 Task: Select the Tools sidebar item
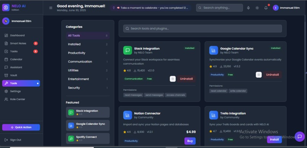21,83
